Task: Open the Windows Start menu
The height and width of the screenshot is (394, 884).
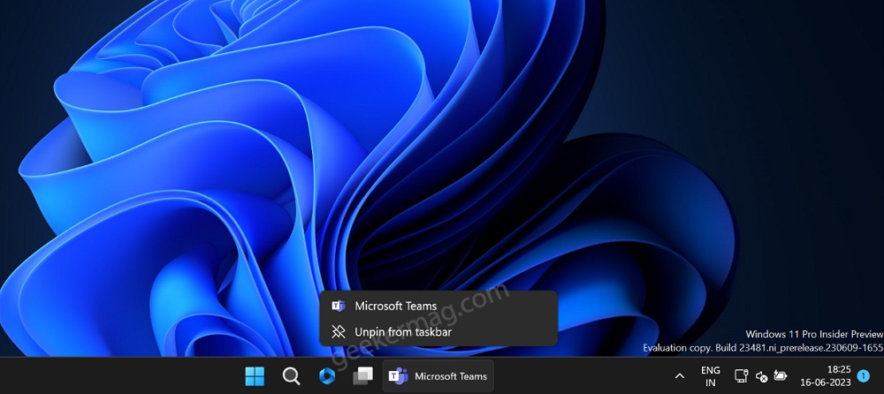Action: click(255, 376)
